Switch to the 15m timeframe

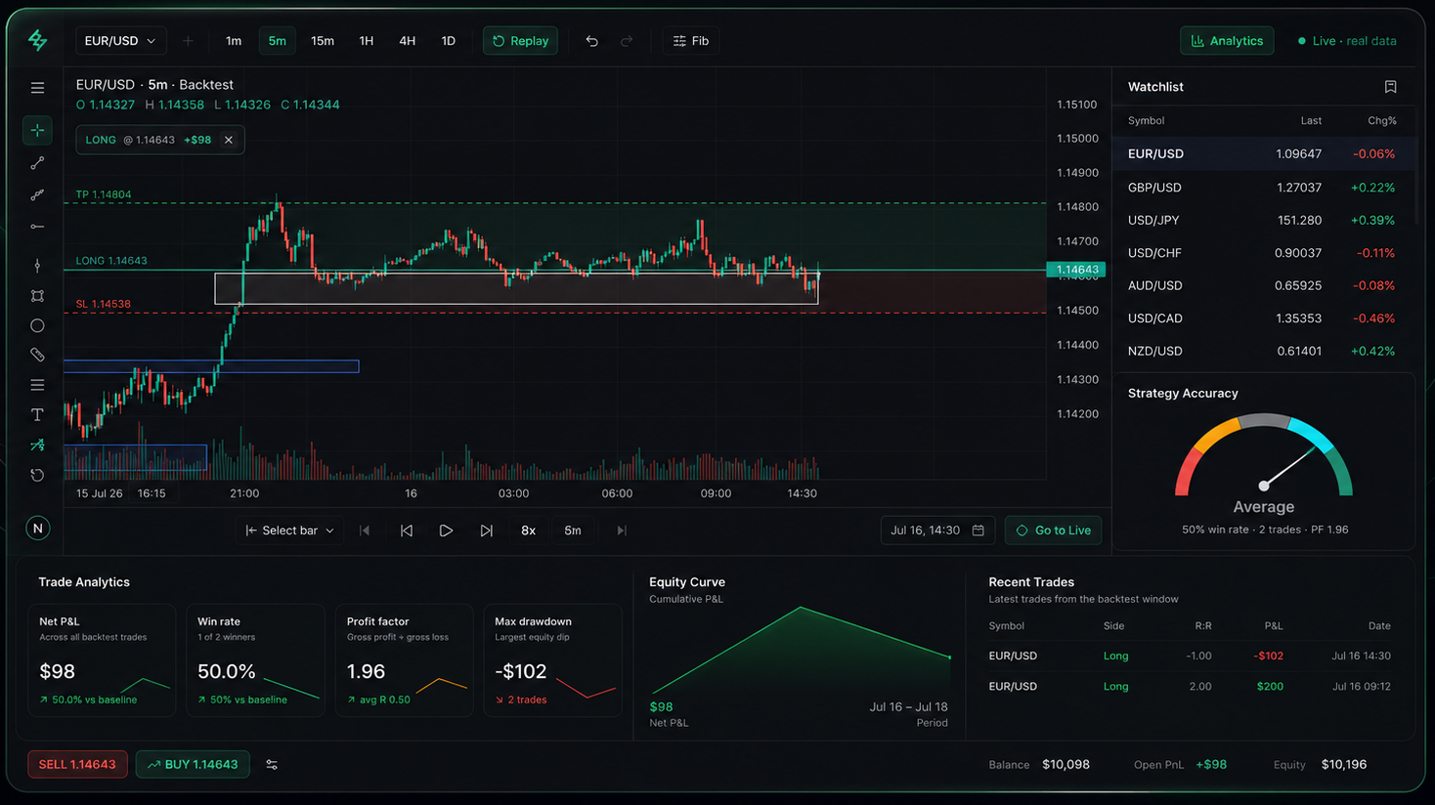(323, 41)
